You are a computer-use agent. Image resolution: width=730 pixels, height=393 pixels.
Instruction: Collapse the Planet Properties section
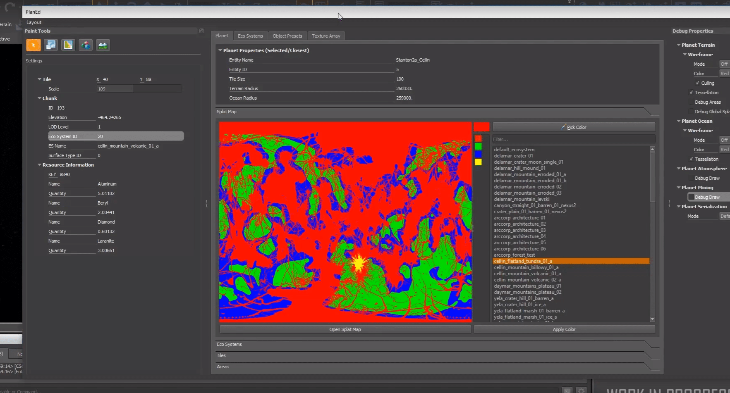220,50
